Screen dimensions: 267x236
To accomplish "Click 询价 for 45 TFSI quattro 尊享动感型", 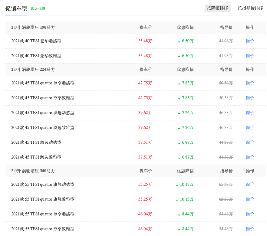I will (x=250, y=83).
